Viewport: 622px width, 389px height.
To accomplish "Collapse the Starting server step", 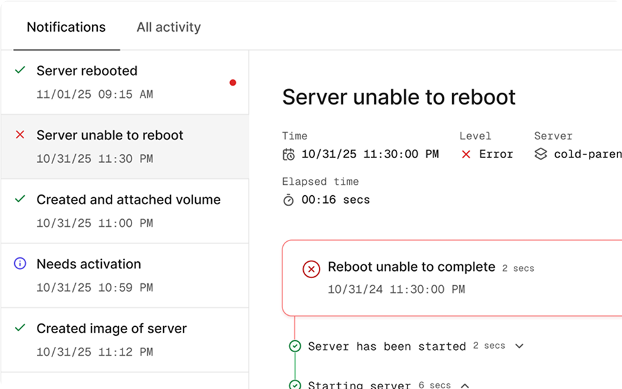I will tap(465, 385).
